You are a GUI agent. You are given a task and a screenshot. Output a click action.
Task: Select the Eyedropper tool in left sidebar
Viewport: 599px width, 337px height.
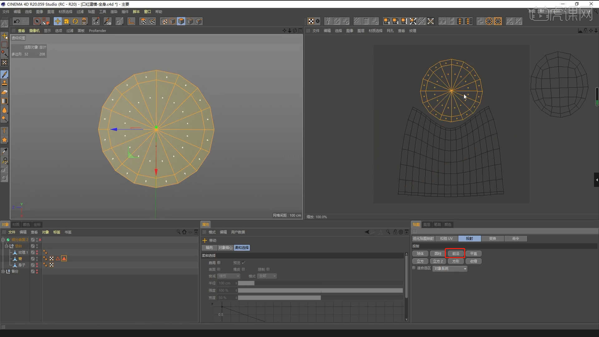4,151
